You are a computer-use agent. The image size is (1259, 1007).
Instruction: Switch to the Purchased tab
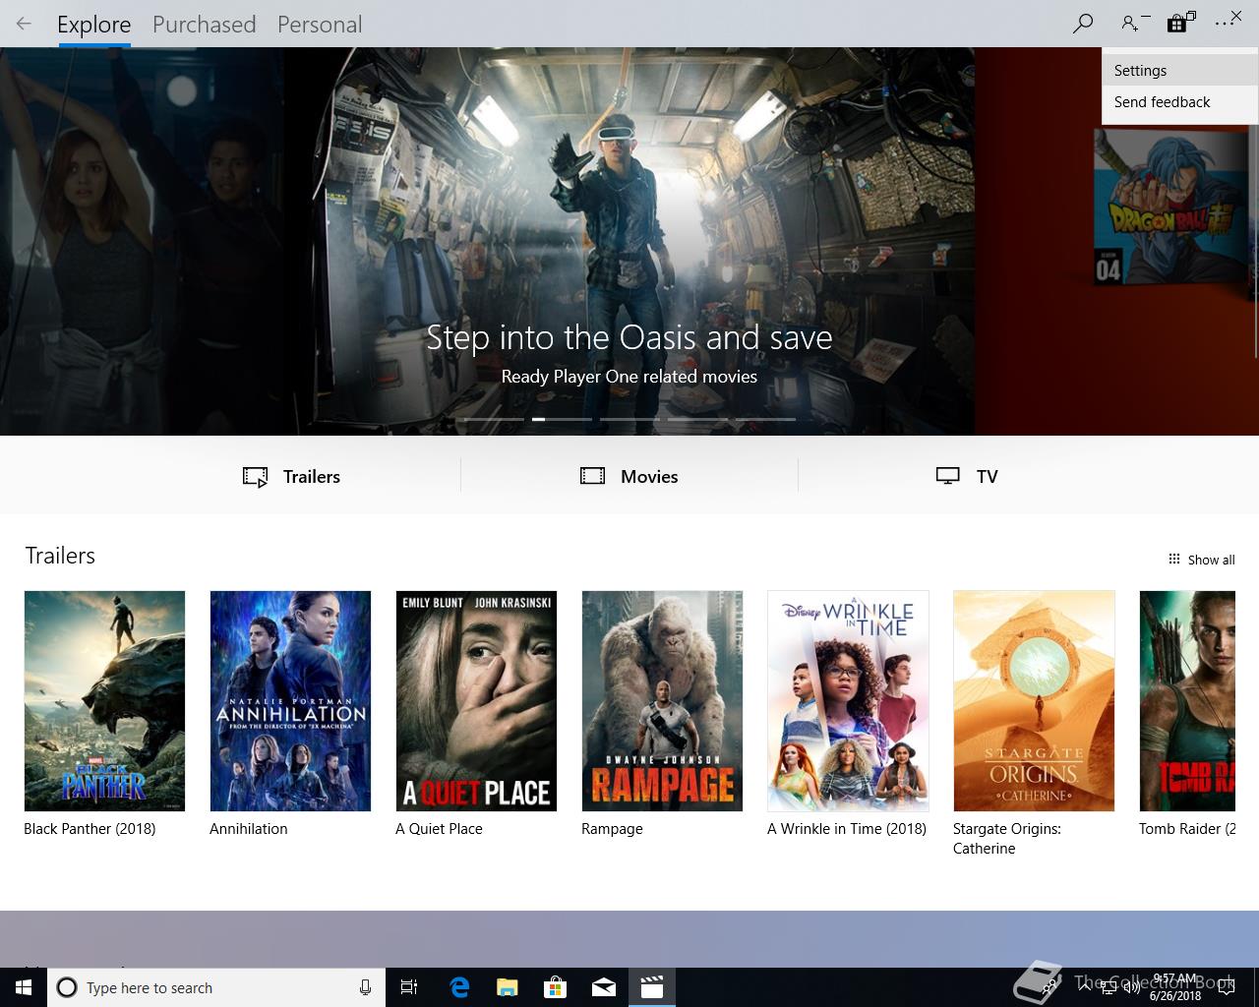(204, 25)
